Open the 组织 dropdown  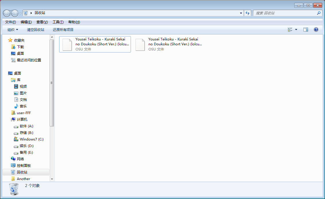pyautogui.click(x=13, y=30)
